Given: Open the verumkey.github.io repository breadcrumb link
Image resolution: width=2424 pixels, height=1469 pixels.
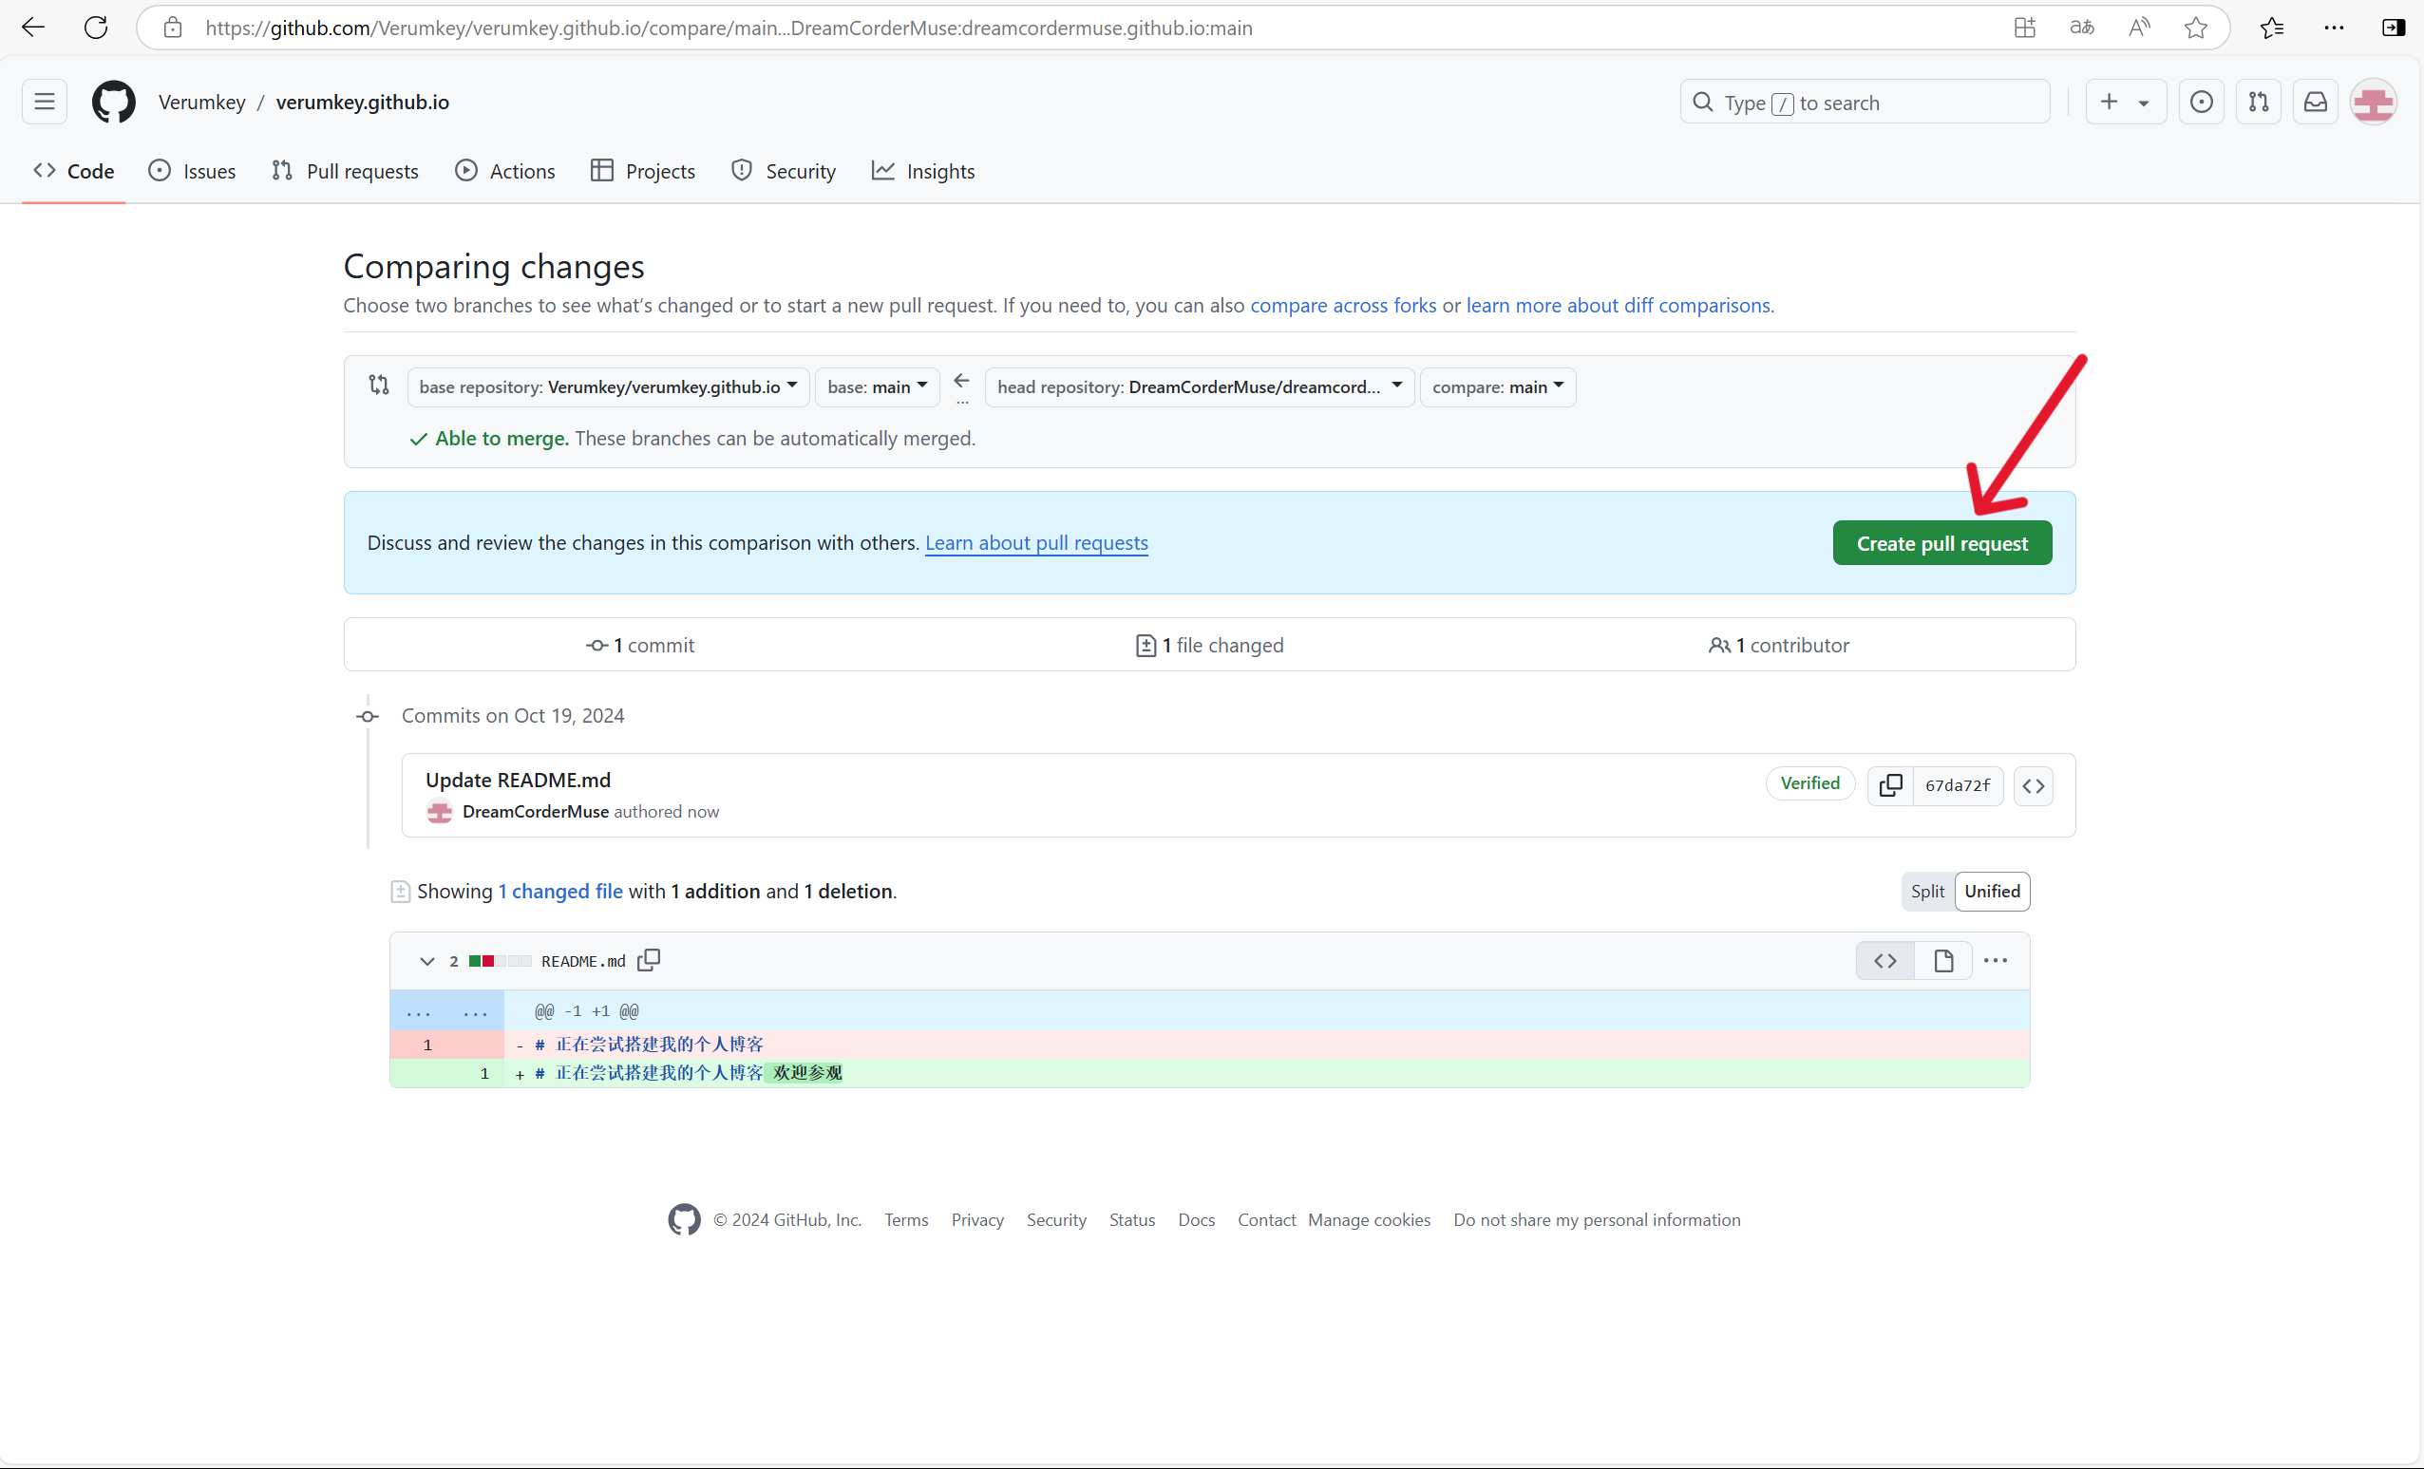Looking at the screenshot, I should [362, 102].
